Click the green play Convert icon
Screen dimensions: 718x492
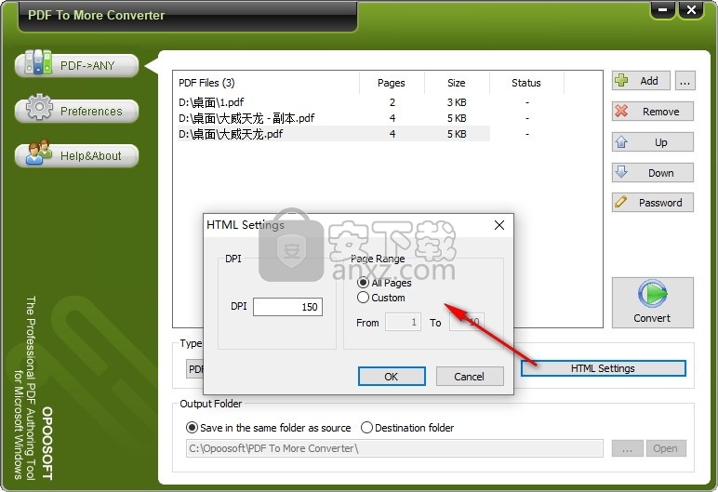tap(652, 293)
